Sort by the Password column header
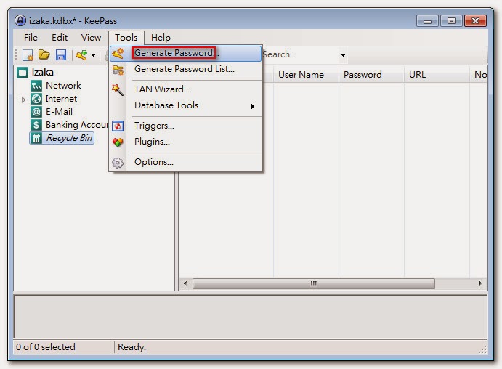The height and width of the screenshot is (369, 502). click(x=371, y=75)
